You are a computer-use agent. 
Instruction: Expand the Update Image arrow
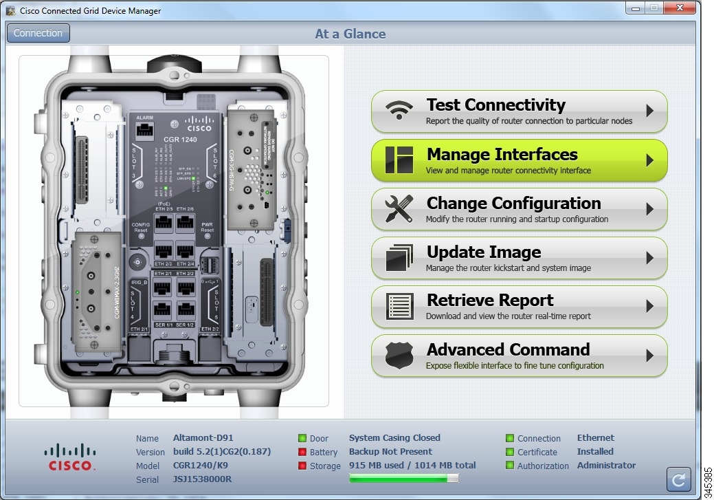point(650,258)
